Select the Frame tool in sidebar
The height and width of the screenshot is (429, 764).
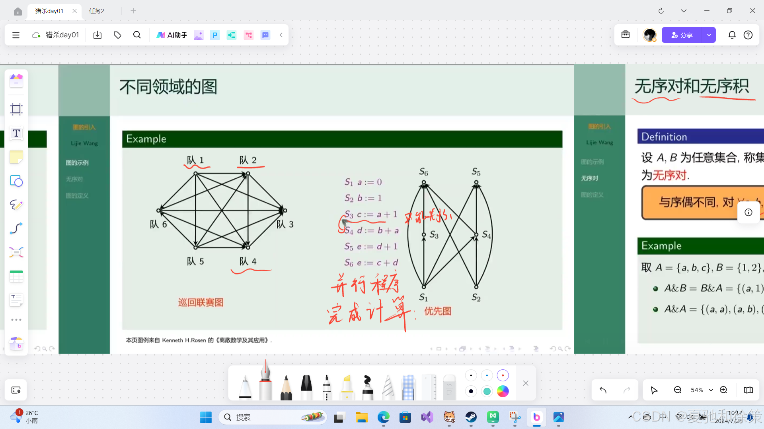[16, 109]
